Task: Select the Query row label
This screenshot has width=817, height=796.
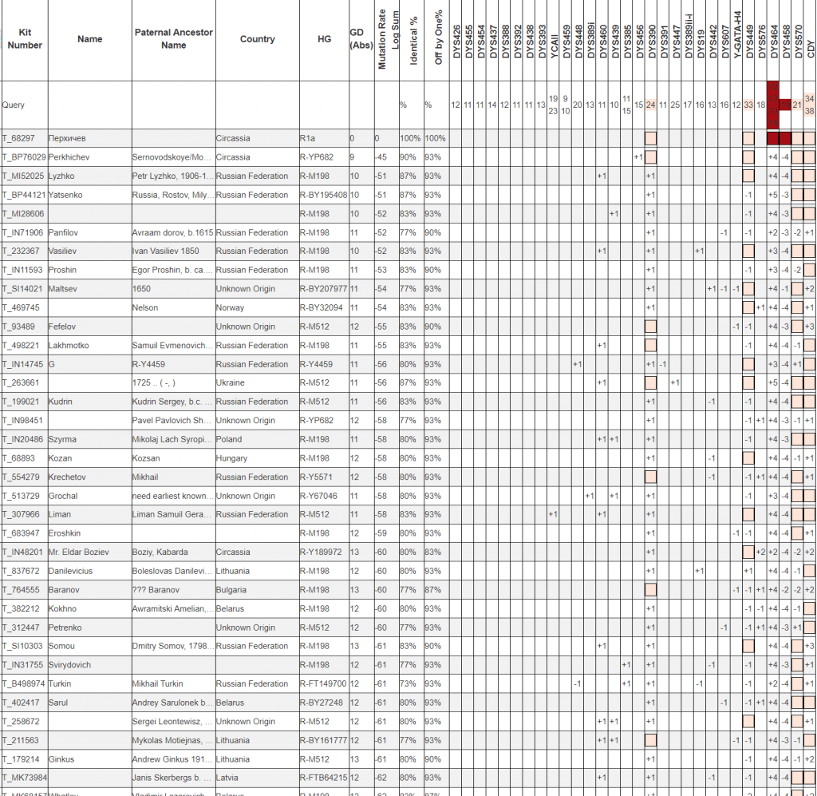Action: [14, 105]
